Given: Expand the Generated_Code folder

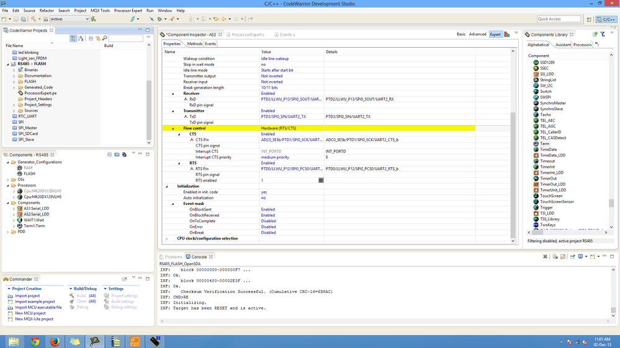Looking at the screenshot, I should pyautogui.click(x=14, y=87).
